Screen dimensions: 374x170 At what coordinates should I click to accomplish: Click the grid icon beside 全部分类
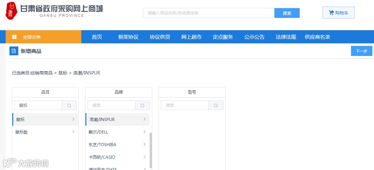[14, 37]
